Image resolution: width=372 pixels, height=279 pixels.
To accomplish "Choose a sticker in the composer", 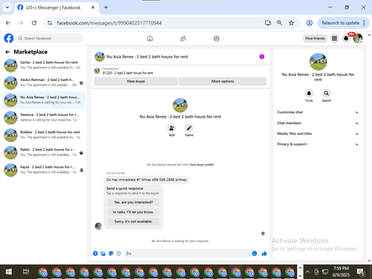I will click(x=111, y=254).
